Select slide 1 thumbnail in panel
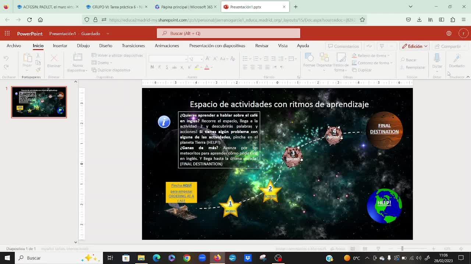The width and height of the screenshot is (471, 264). click(39, 102)
